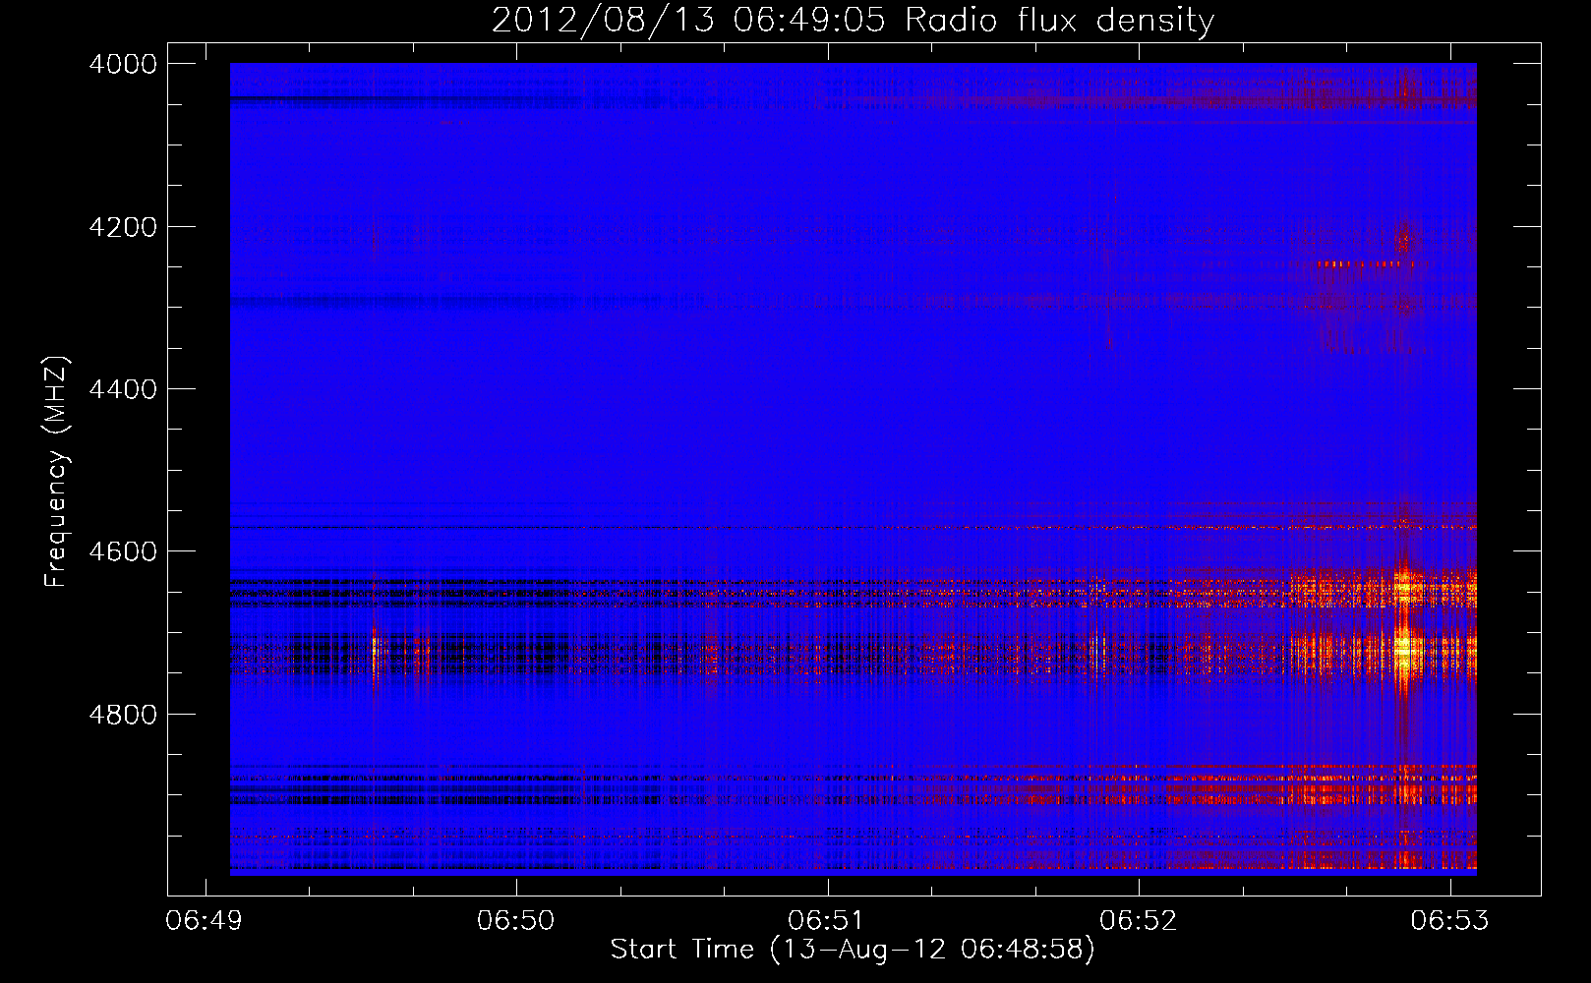Select the 4000 frequency tick label

[x=123, y=64]
